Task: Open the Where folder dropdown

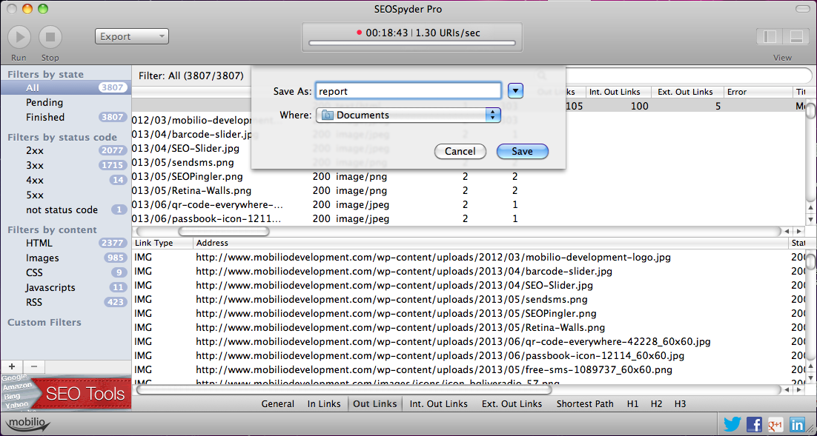Action: coord(408,115)
